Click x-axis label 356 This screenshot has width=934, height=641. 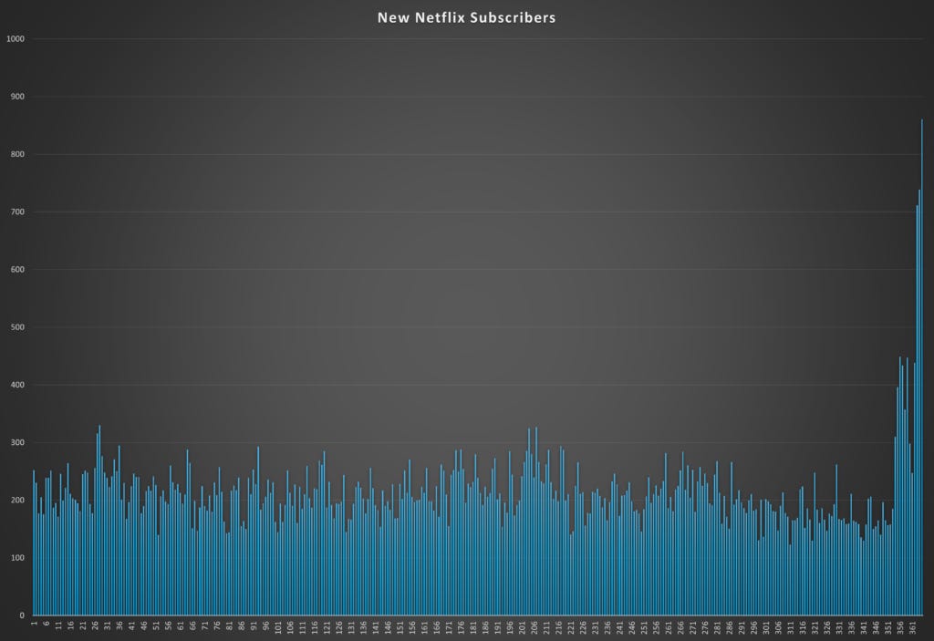[901, 628]
